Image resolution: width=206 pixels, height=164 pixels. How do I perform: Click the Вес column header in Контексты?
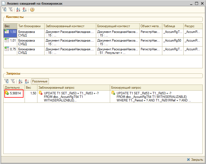10,26
